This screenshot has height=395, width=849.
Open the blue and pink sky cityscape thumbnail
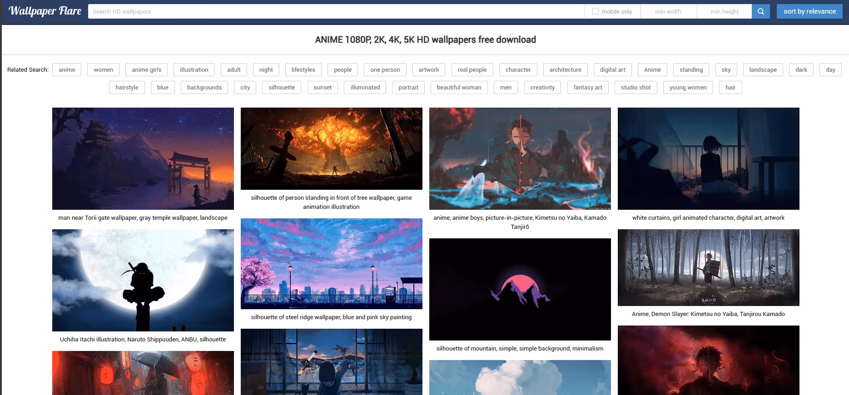[x=331, y=263]
